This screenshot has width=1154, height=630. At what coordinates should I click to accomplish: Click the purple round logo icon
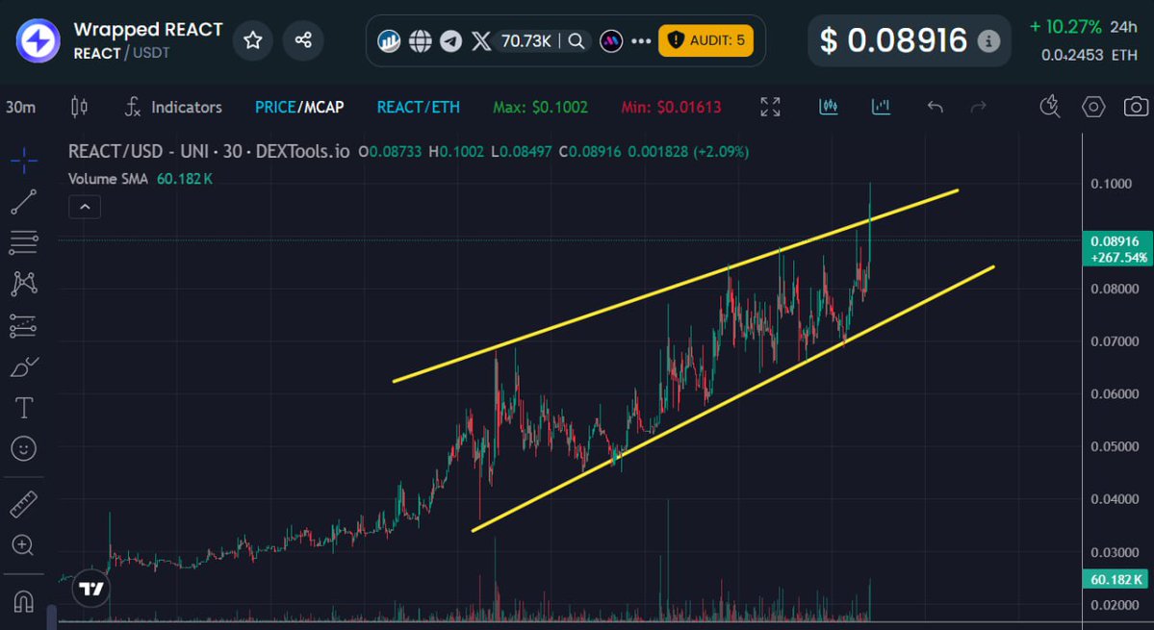coord(611,41)
